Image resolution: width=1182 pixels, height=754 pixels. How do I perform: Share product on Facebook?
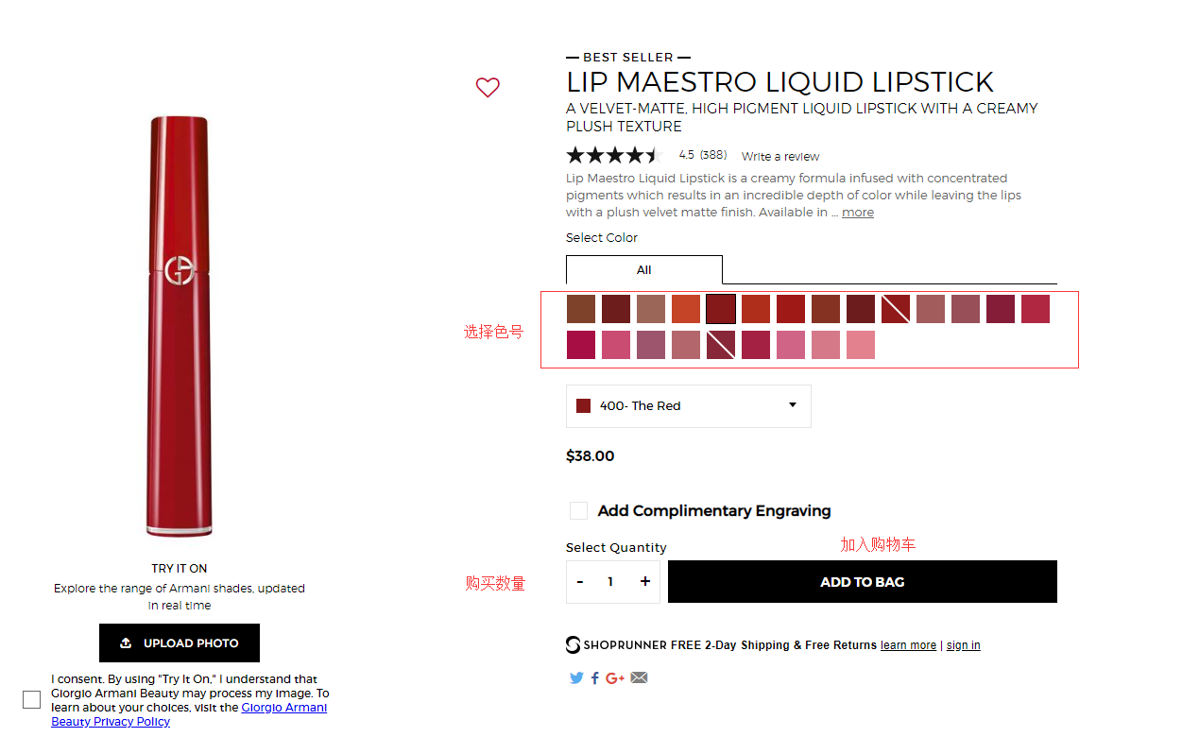595,677
